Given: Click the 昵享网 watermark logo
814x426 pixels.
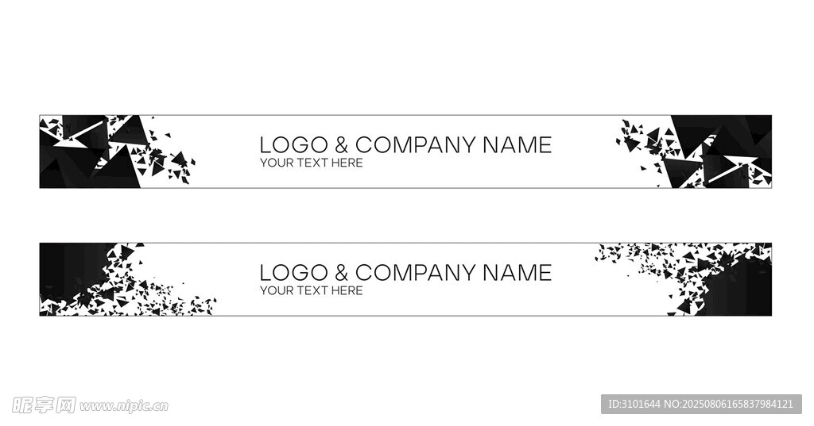Looking at the screenshot, I should pos(38,405).
